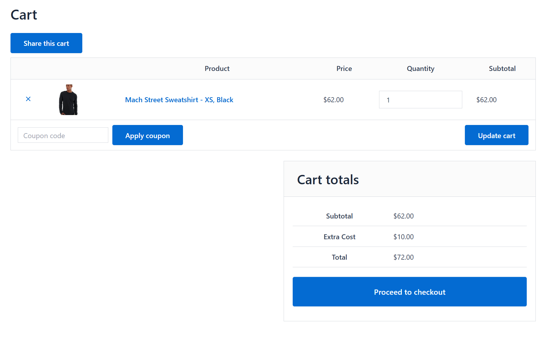546x339 pixels.
Task: Click the Subtotal column header in table
Action: [x=502, y=69]
